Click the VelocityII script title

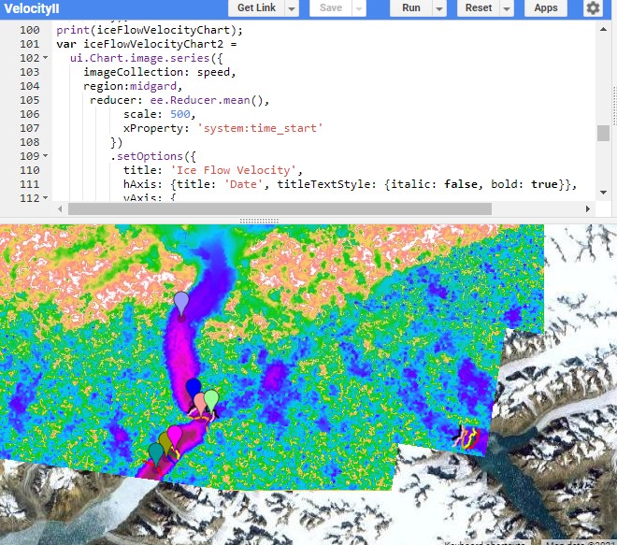34,8
